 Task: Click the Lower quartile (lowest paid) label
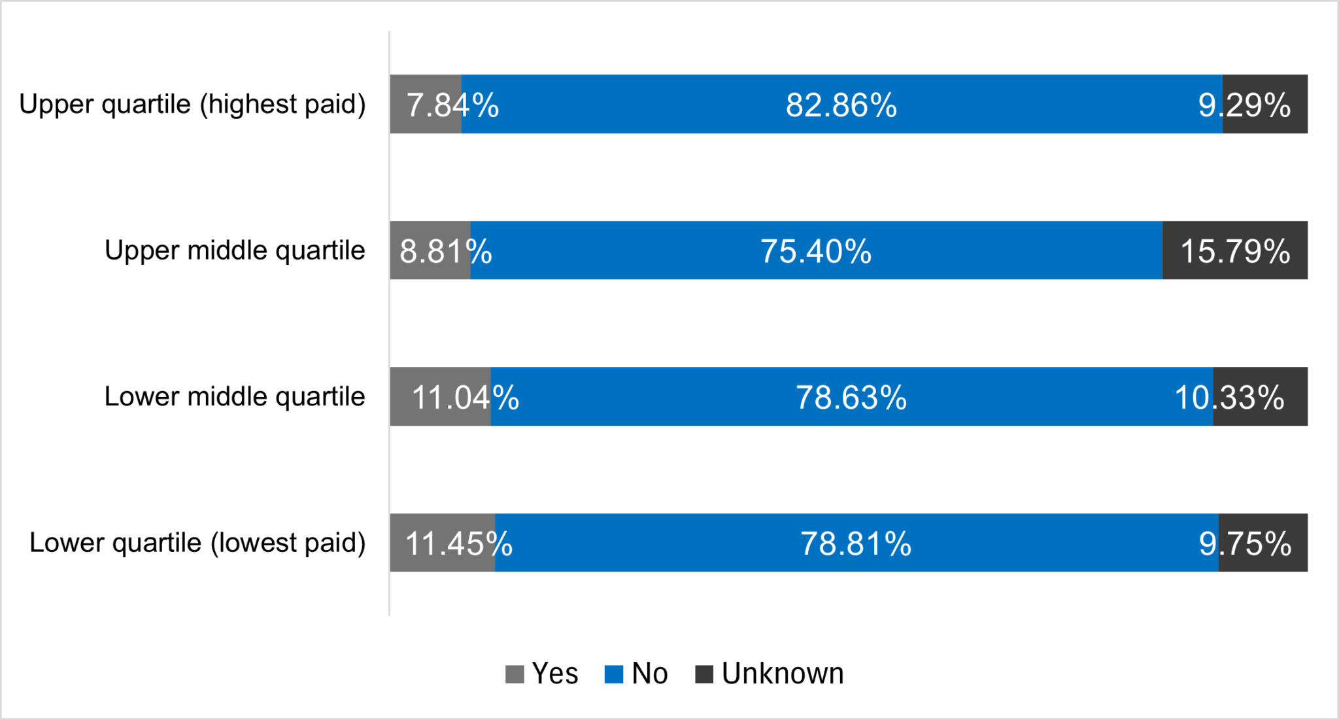pyautogui.click(x=197, y=543)
